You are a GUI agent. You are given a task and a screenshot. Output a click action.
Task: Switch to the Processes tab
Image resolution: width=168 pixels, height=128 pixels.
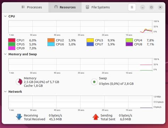[32, 7]
